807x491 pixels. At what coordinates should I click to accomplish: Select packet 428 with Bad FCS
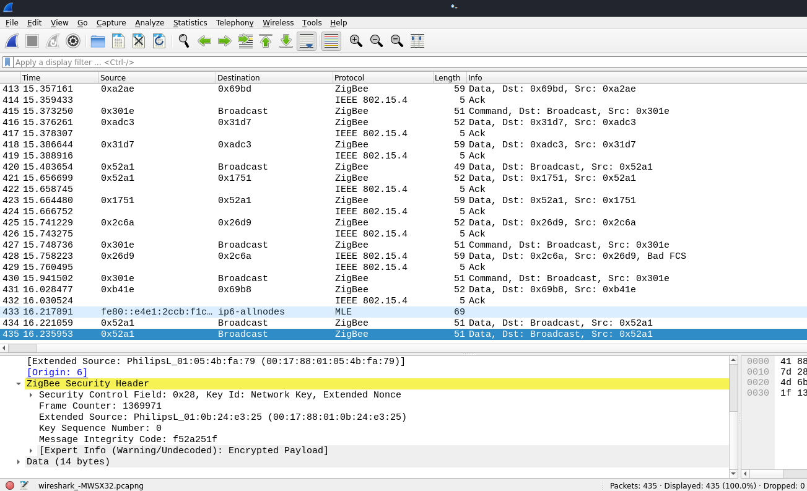tap(403, 256)
